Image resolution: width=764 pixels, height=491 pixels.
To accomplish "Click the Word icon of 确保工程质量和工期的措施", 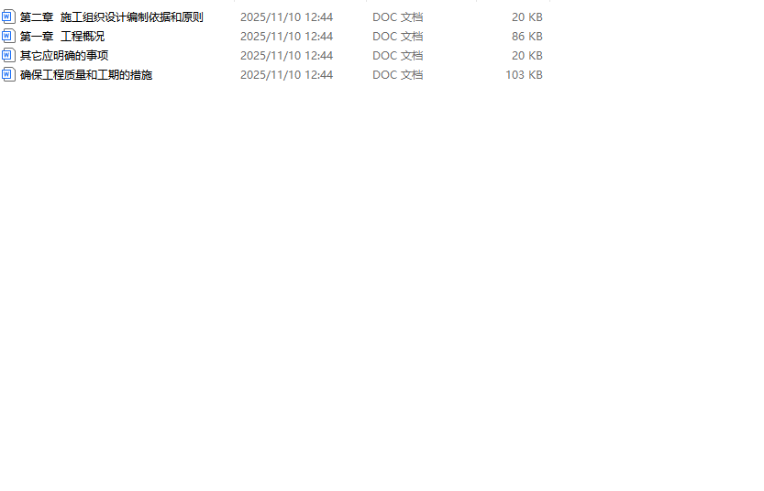I will click(x=8, y=74).
